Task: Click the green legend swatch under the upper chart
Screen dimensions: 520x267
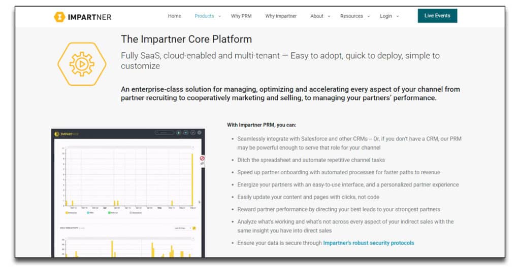Action: [109, 213]
